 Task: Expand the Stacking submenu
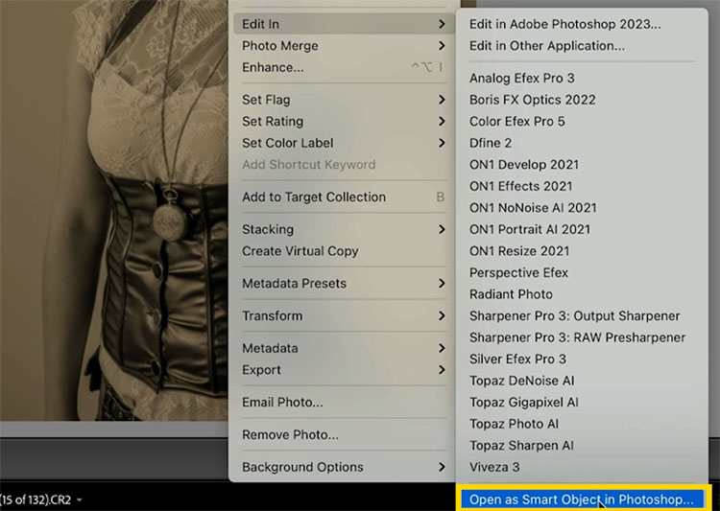click(344, 229)
